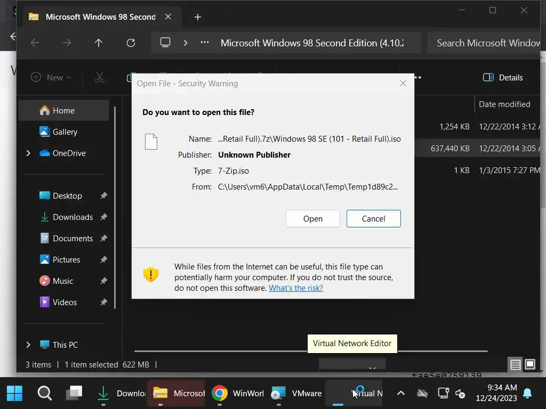Viewport: 546px width, 409px height.
Task: Open the Windows Start menu
Action: click(x=14, y=394)
